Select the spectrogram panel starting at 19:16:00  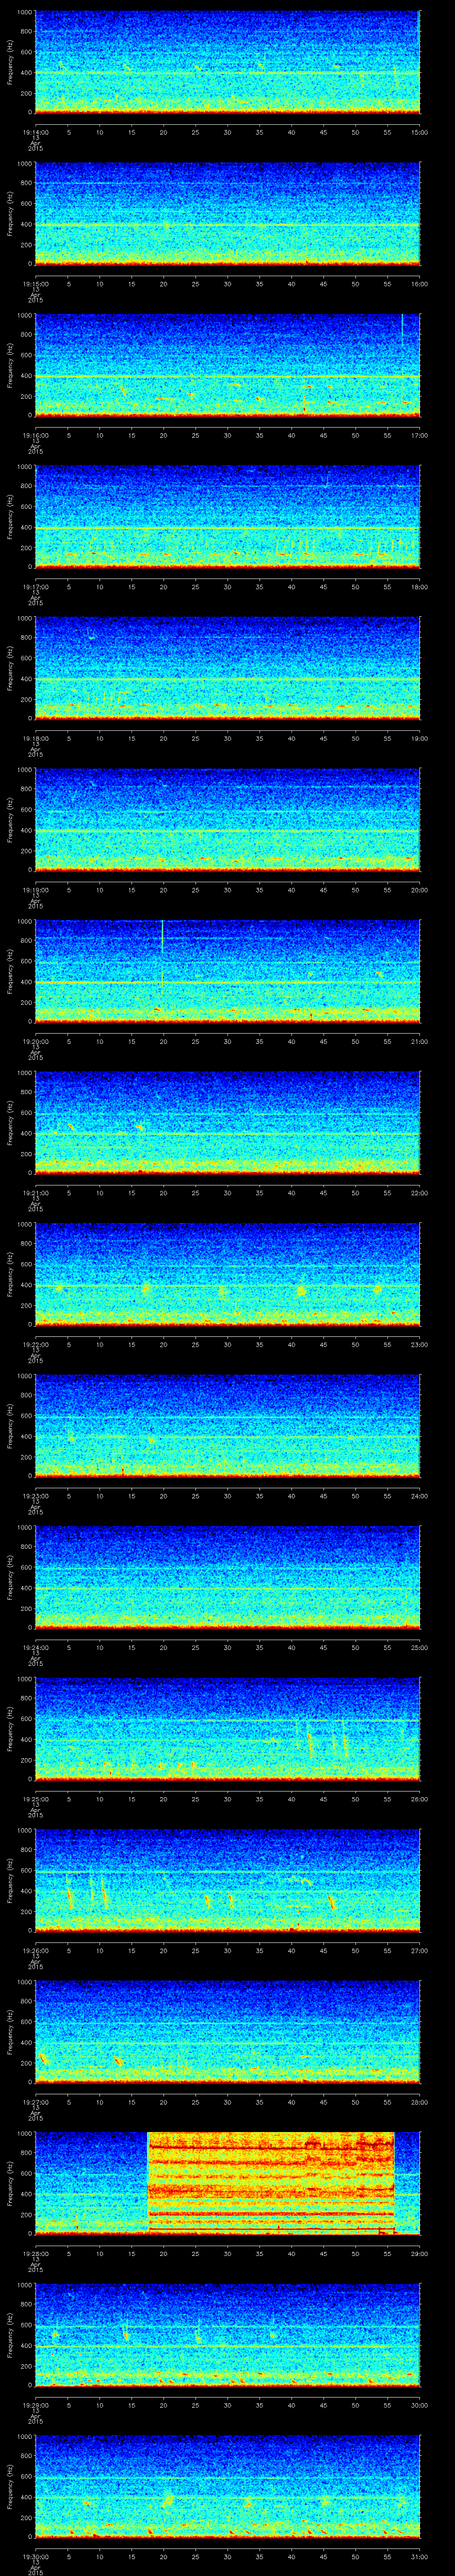227,365
